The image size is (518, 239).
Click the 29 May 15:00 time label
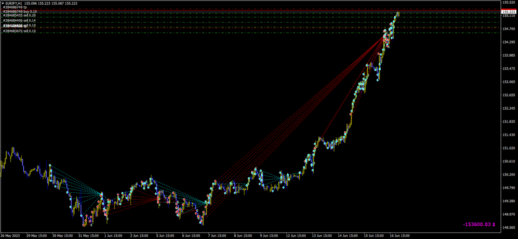pyautogui.click(x=37, y=236)
